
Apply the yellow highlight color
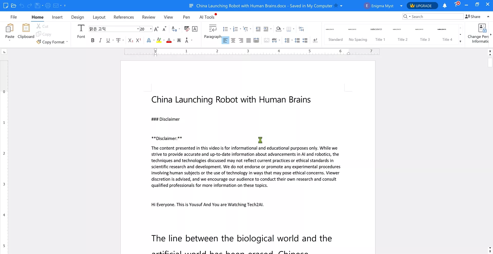[x=159, y=40]
